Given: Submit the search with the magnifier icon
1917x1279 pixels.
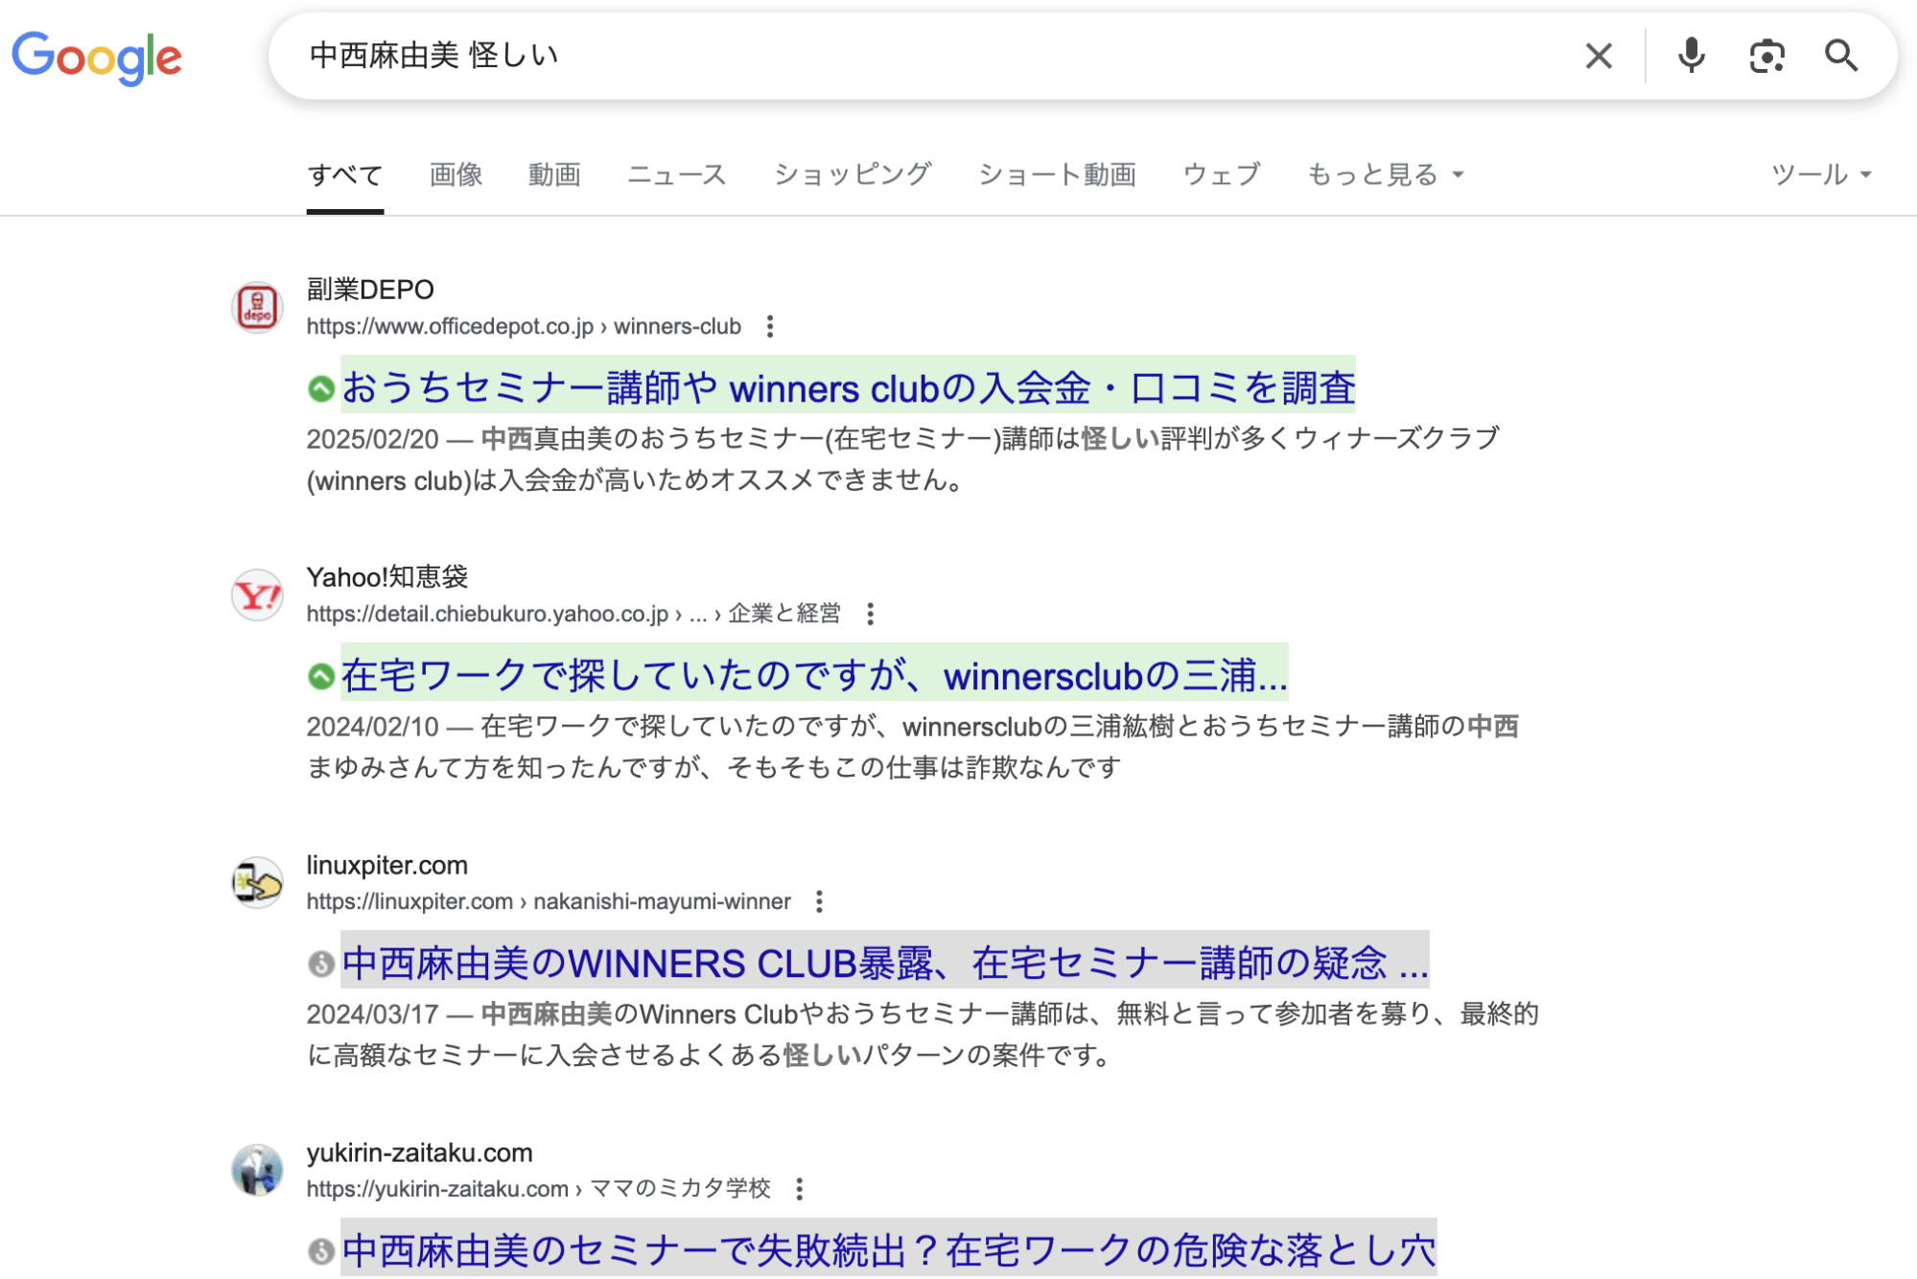Looking at the screenshot, I should (1841, 56).
